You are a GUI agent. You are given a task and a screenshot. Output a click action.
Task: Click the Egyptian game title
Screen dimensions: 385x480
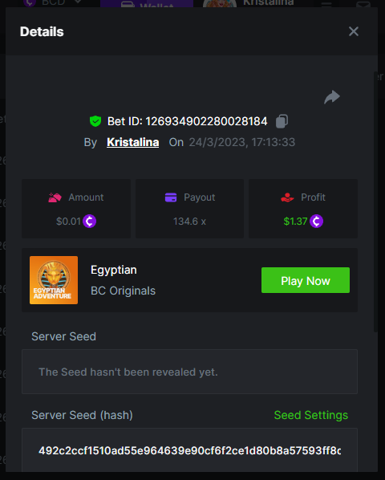pyautogui.click(x=114, y=271)
